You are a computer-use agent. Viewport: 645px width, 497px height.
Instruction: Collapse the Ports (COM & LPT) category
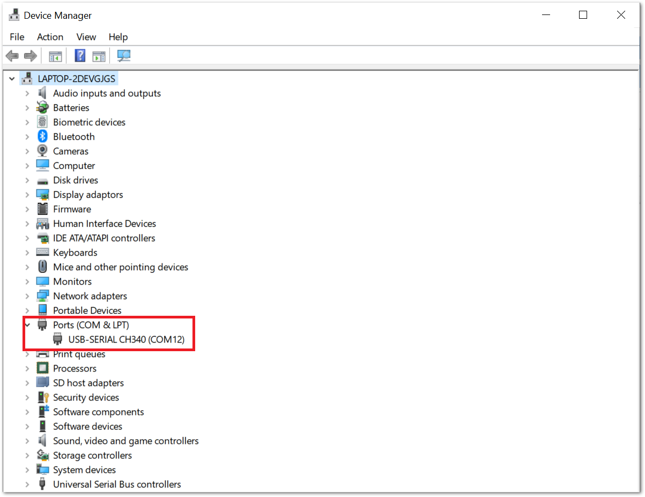point(27,325)
